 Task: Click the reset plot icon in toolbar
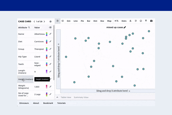(58, 21)
